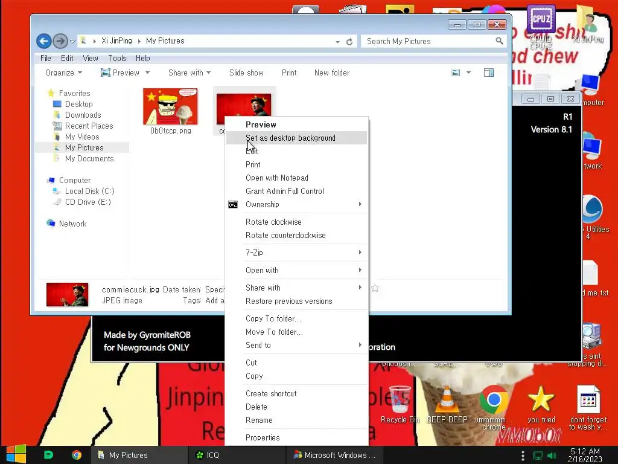Open Properties from the context menu
This screenshot has height=464, width=618.
click(x=296, y=438)
